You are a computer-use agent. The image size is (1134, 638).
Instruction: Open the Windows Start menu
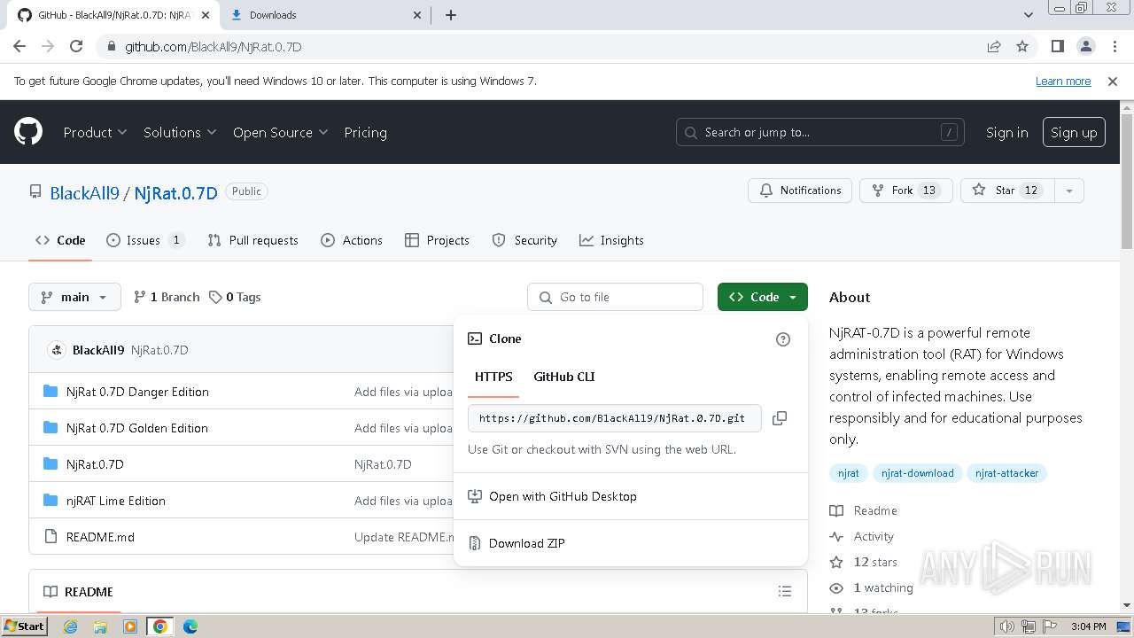point(24,626)
